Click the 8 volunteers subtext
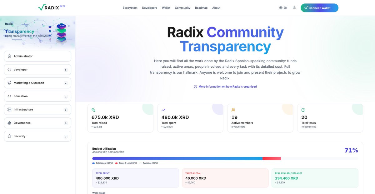This screenshot has width=375, height=194. click(x=238, y=127)
